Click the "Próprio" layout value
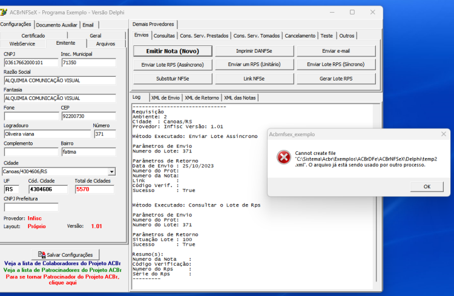Screen dimensions: 454x296 coord(37,226)
